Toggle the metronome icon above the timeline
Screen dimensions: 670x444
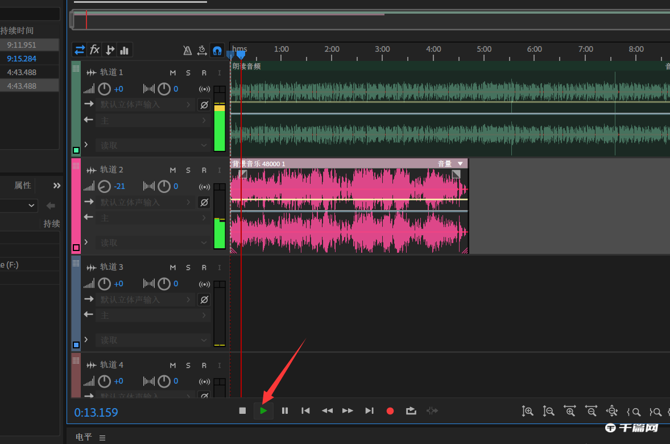[188, 50]
